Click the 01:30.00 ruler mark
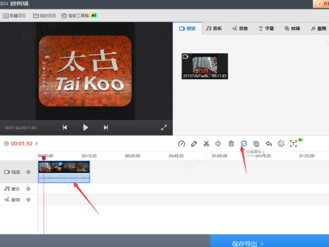Image resolution: width=329 pixels, height=247 pixels. (x=307, y=156)
